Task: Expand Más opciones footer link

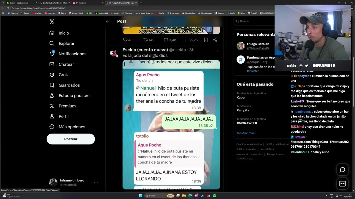Action: pyautogui.click(x=276, y=155)
